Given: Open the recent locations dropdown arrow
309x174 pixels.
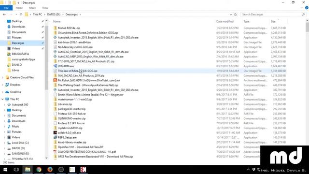Looking at the screenshot, I should [x=16, y=14].
